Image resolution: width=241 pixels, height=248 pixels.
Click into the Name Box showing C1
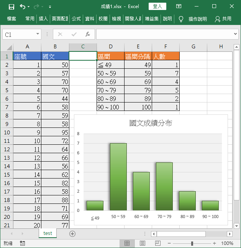point(19,34)
